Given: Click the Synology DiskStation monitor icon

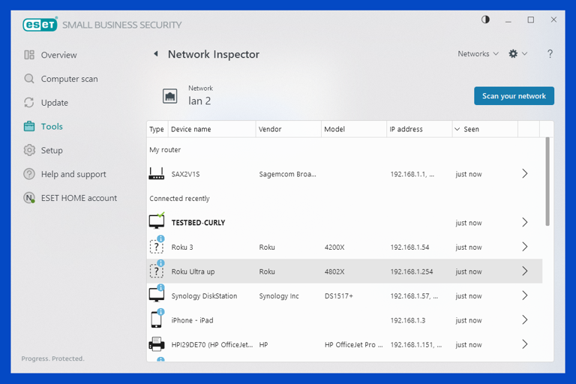Looking at the screenshot, I should [x=156, y=295].
